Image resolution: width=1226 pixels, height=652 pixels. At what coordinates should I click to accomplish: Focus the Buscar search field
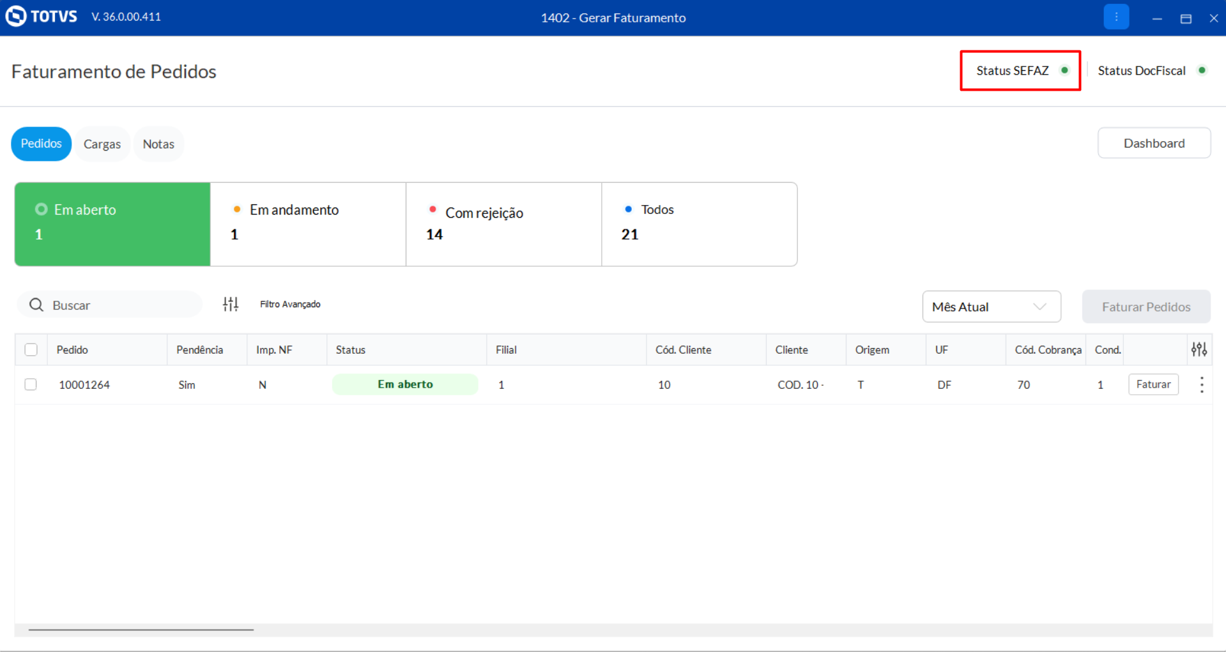point(110,305)
